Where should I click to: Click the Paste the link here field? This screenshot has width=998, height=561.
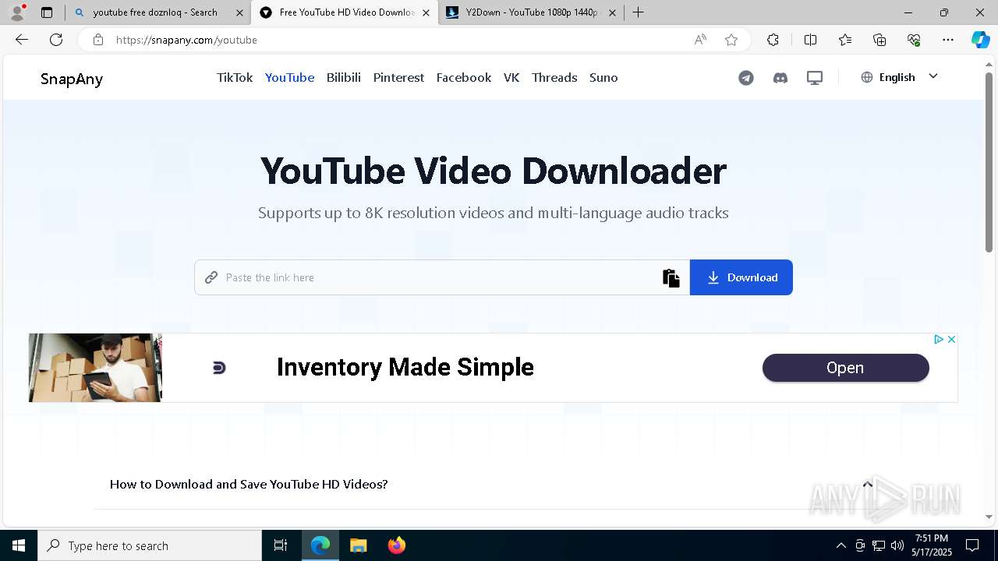(441, 277)
